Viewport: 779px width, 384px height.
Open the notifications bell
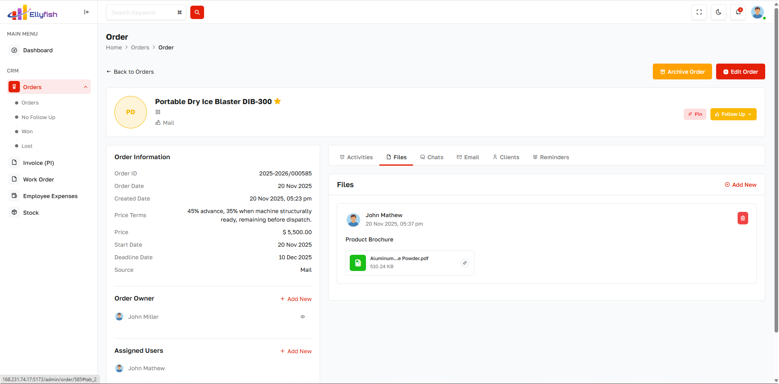pyautogui.click(x=738, y=12)
